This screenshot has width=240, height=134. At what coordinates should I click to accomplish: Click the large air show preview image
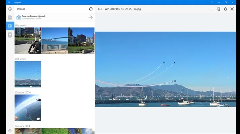click(x=166, y=69)
